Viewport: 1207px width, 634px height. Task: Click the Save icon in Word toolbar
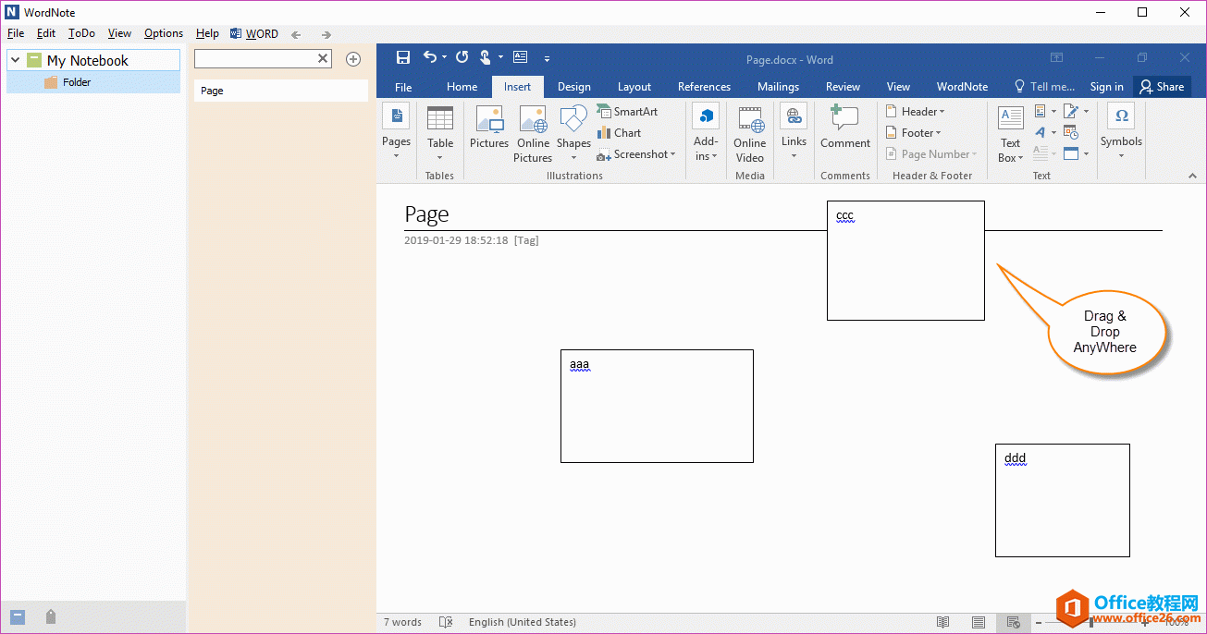[x=403, y=57]
